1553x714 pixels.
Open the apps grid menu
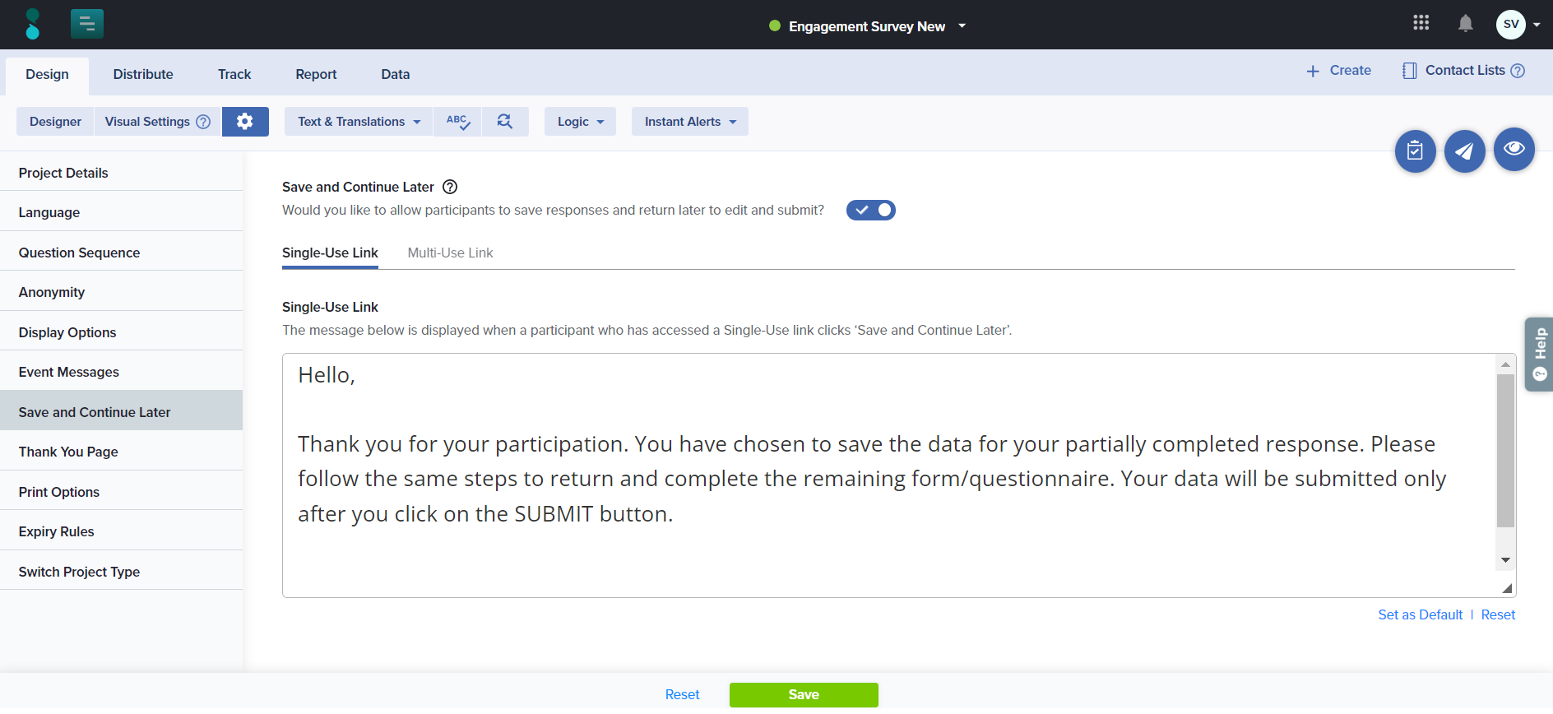1421,23
